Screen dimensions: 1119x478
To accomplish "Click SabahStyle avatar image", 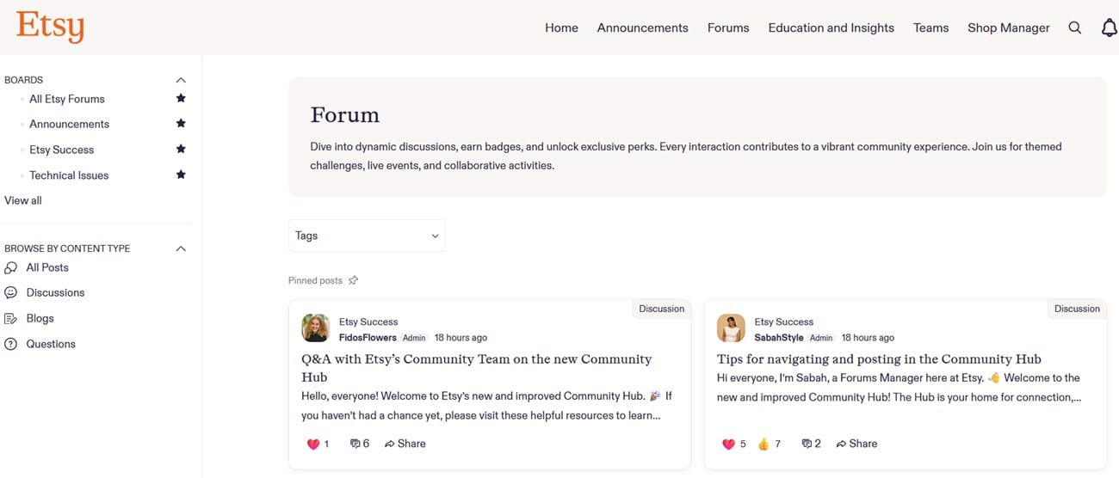I will (x=732, y=328).
